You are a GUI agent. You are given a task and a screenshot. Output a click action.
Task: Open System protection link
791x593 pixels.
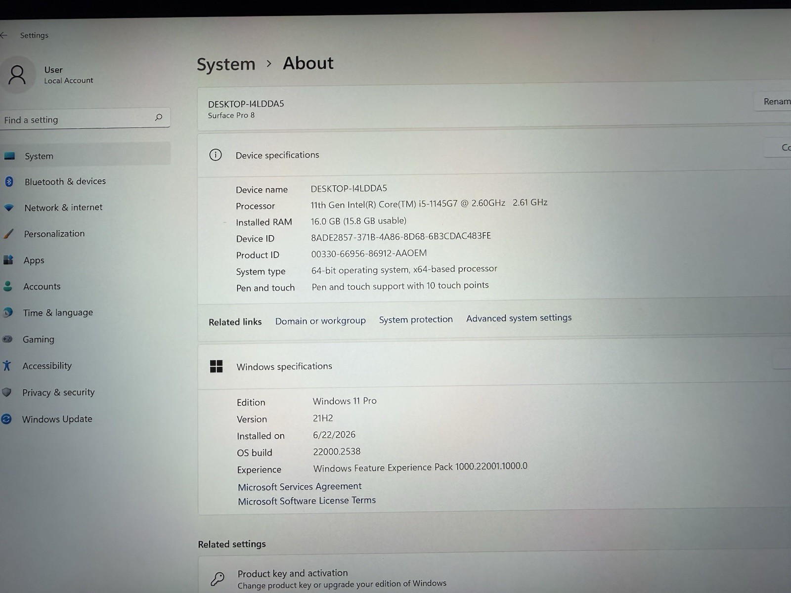416,319
